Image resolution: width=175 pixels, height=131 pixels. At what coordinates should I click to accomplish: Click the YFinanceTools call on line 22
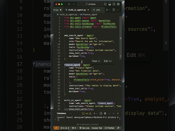click(x=81, y=80)
